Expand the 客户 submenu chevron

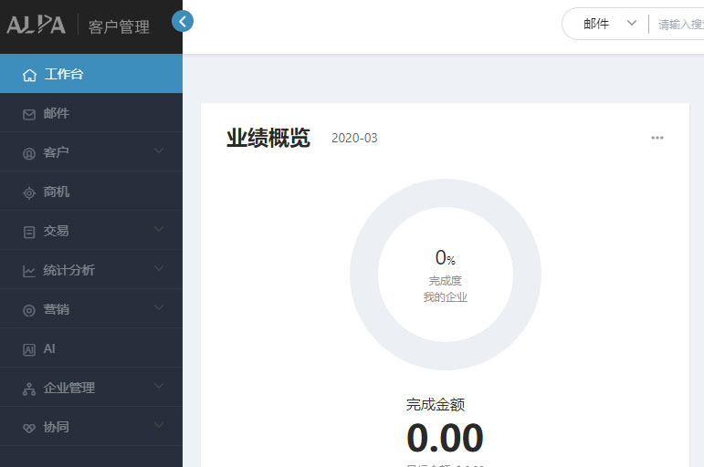pos(159,150)
